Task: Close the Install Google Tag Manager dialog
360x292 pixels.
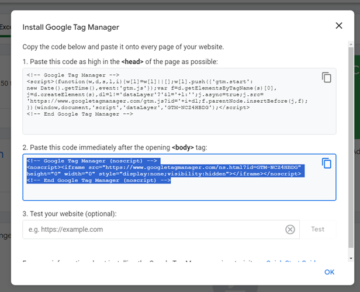Action: pos(339,26)
